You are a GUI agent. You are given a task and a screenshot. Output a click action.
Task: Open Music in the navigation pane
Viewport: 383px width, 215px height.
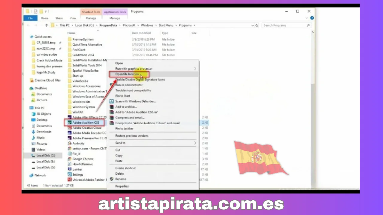tap(40, 138)
